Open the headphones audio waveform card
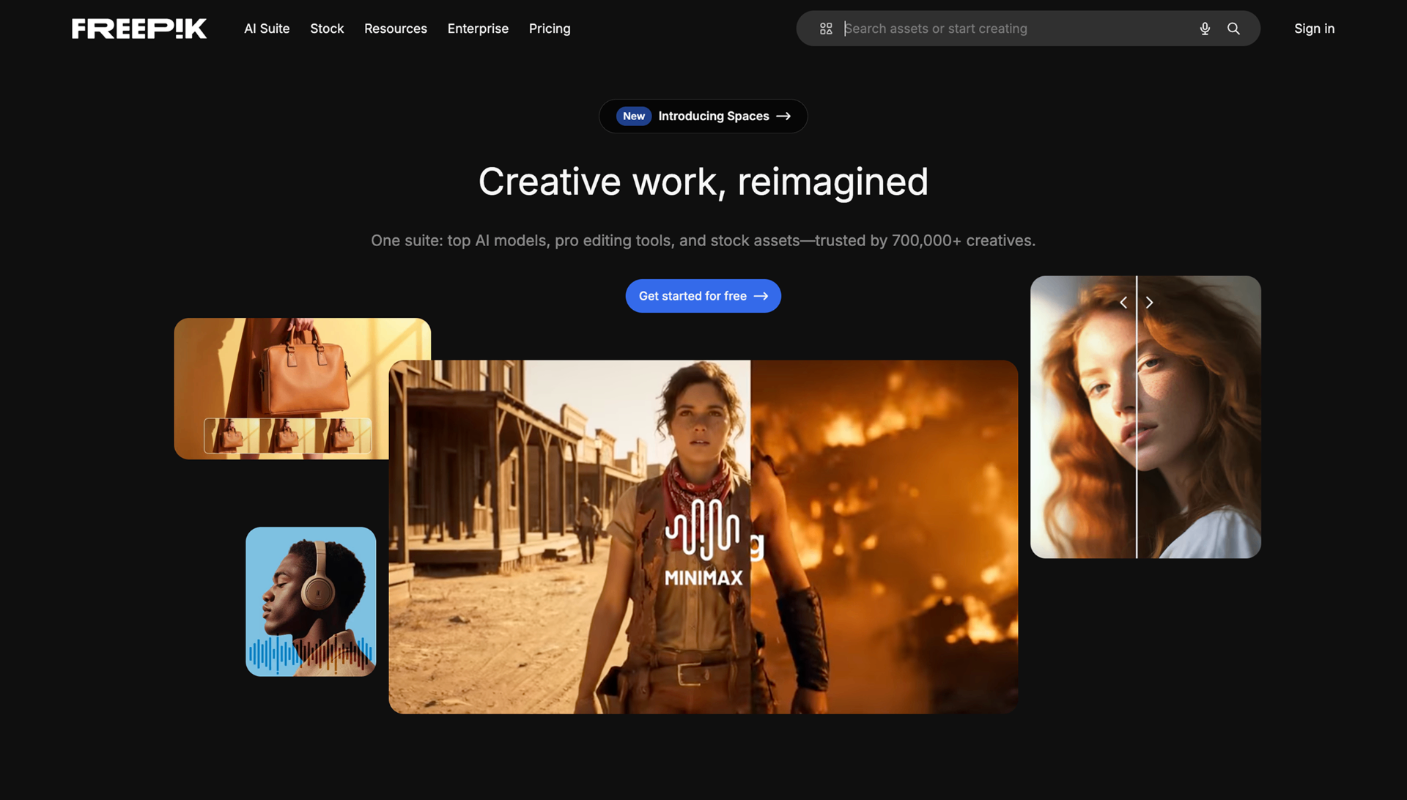The width and height of the screenshot is (1407, 800). tap(311, 601)
